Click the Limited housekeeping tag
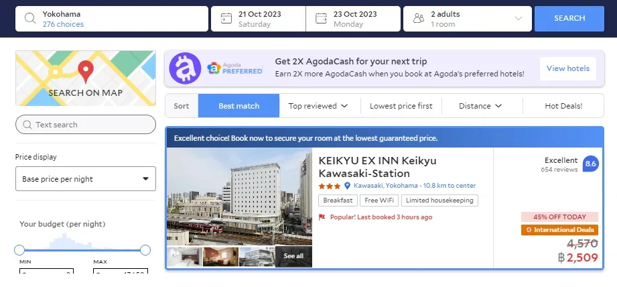This screenshot has width=617, height=287. [x=439, y=200]
